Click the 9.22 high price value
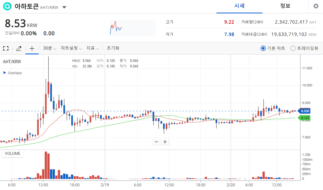This screenshot has height=190, width=323. (x=229, y=22)
